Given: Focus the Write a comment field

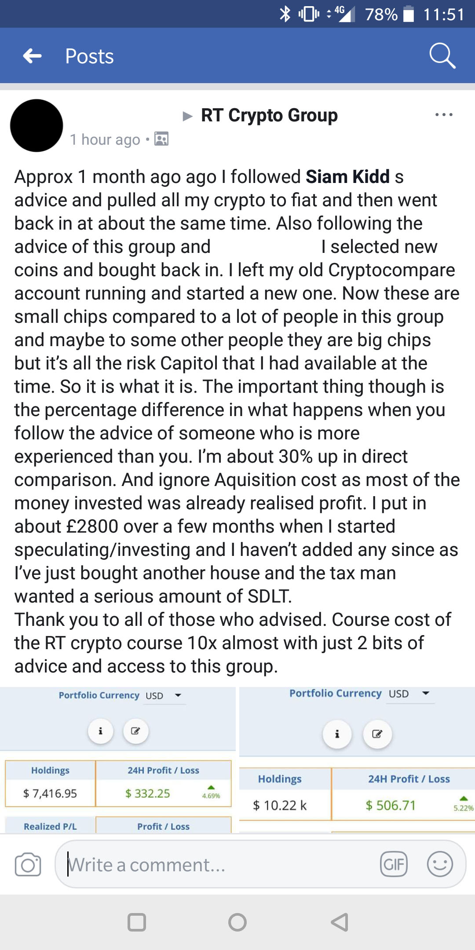Looking at the screenshot, I should point(220,865).
